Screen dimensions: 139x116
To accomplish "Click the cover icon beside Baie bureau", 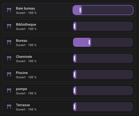I will coord(9,10).
